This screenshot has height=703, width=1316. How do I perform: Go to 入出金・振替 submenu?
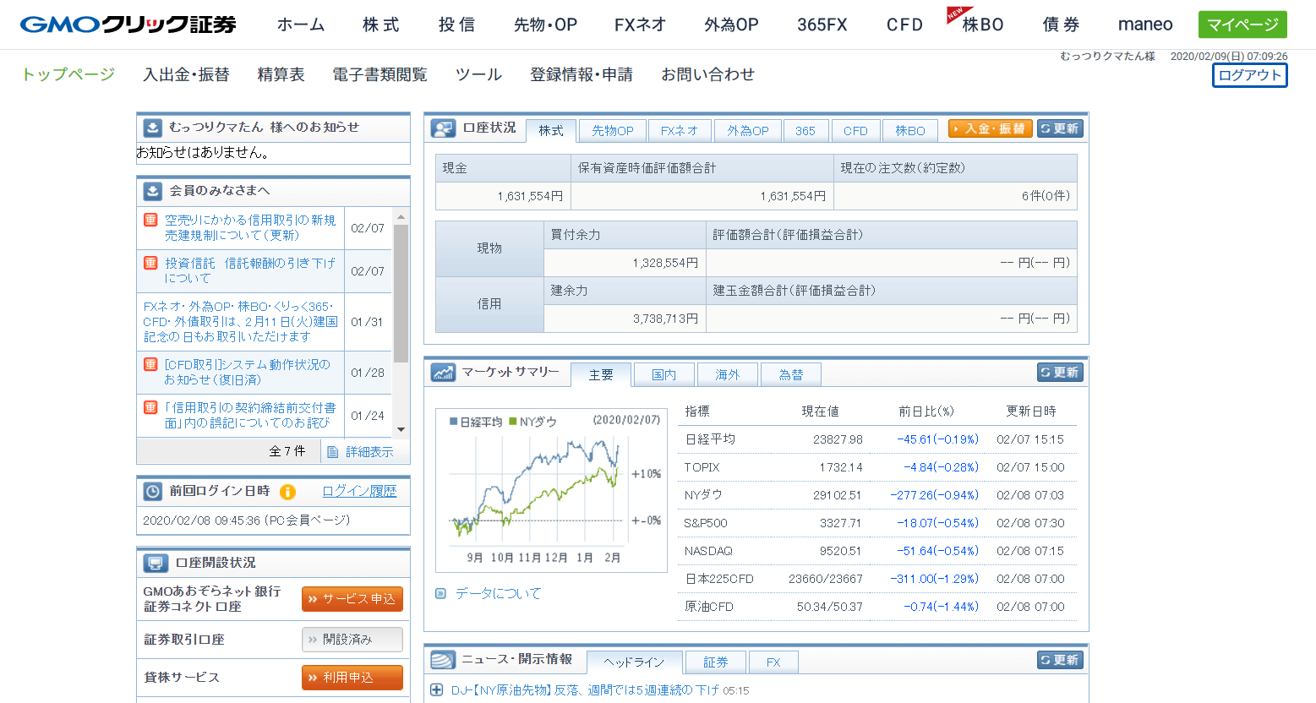186,74
